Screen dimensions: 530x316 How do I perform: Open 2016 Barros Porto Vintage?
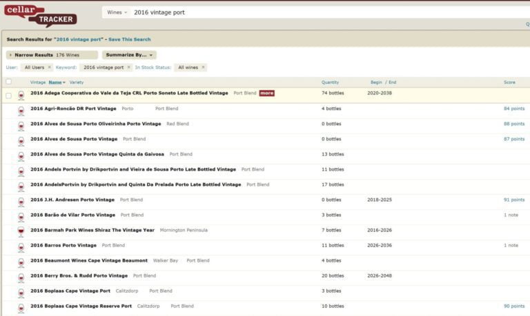click(63, 245)
